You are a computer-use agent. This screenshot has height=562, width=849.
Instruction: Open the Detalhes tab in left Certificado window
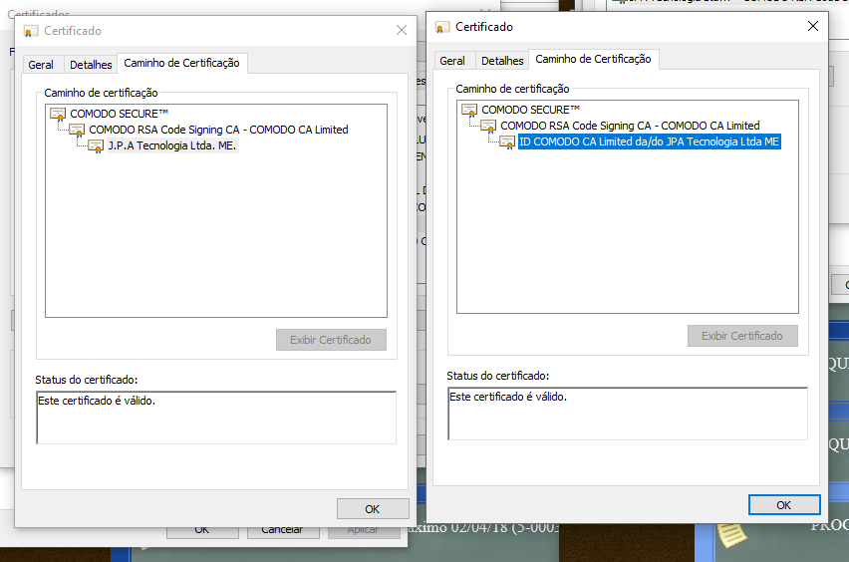[x=91, y=65]
